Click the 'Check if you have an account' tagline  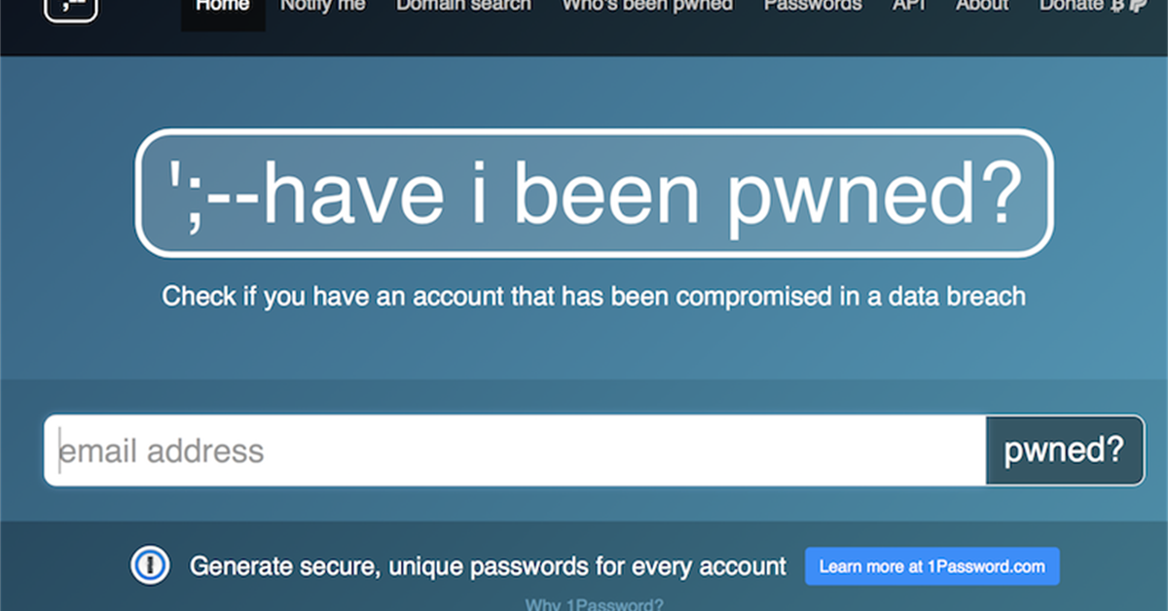[x=594, y=296]
